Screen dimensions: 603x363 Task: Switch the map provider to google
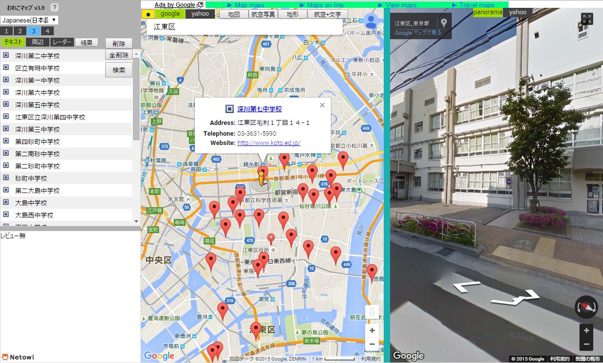170,14
